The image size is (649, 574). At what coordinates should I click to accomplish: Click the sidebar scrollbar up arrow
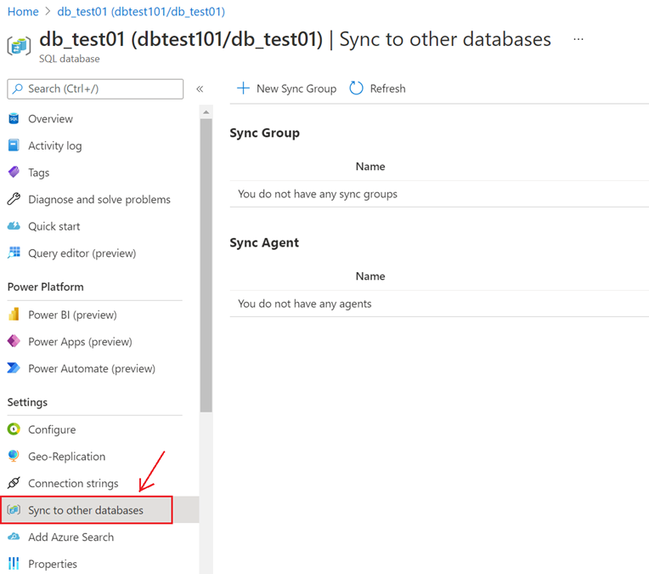coord(206,112)
